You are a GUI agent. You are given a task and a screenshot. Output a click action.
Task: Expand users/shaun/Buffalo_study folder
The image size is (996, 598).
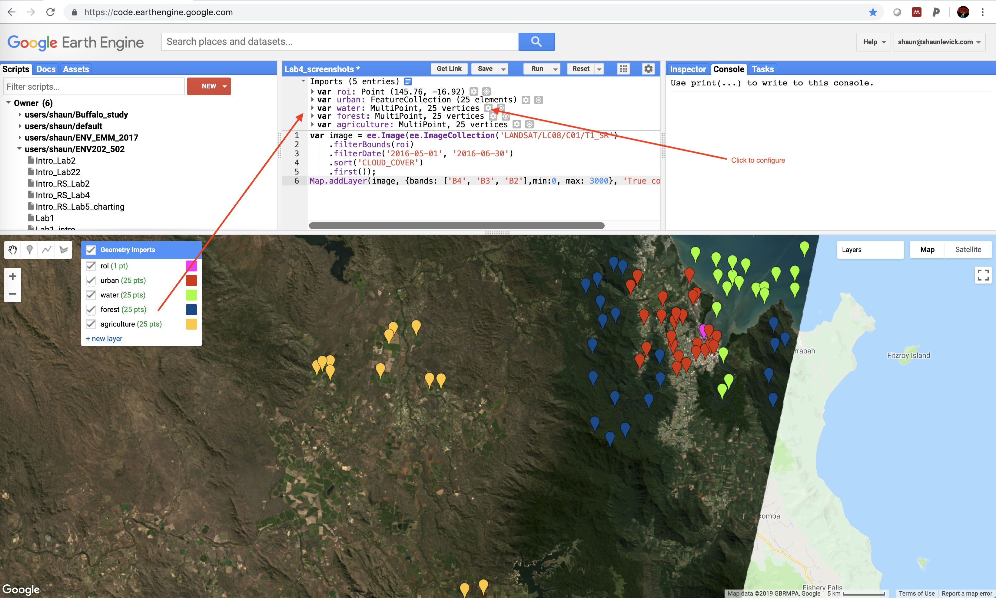pos(19,115)
